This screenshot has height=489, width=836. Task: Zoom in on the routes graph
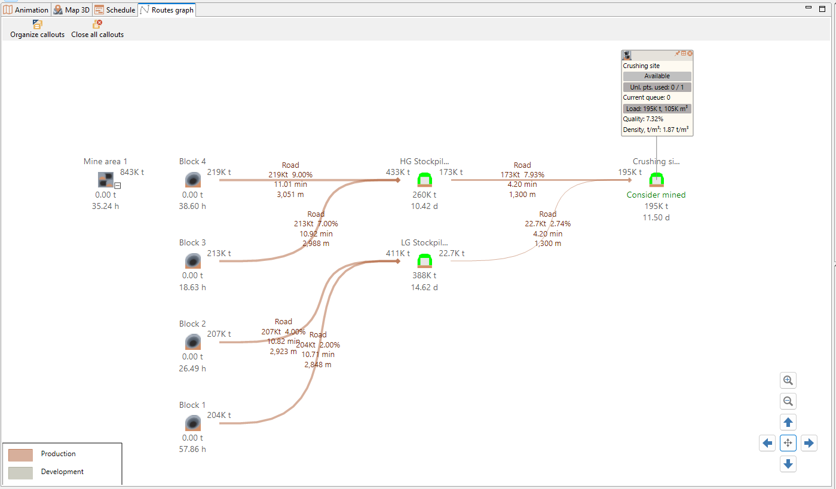pos(788,380)
